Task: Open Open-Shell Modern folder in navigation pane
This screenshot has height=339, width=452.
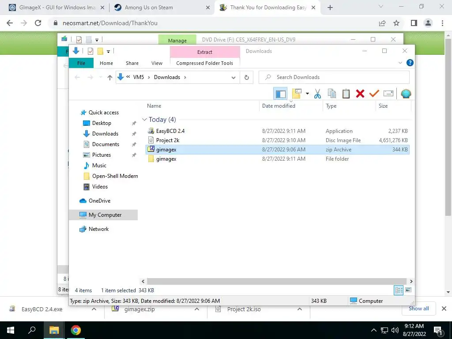Action: pos(115,176)
